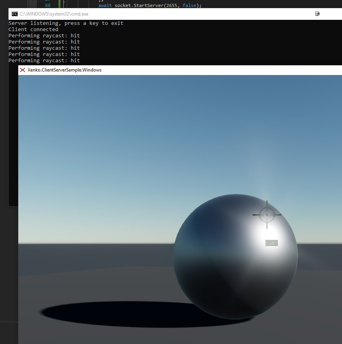Viewport: 342px width, 344px height.
Task: Click the 'Hit' indicator label on the sphere
Action: [x=271, y=242]
